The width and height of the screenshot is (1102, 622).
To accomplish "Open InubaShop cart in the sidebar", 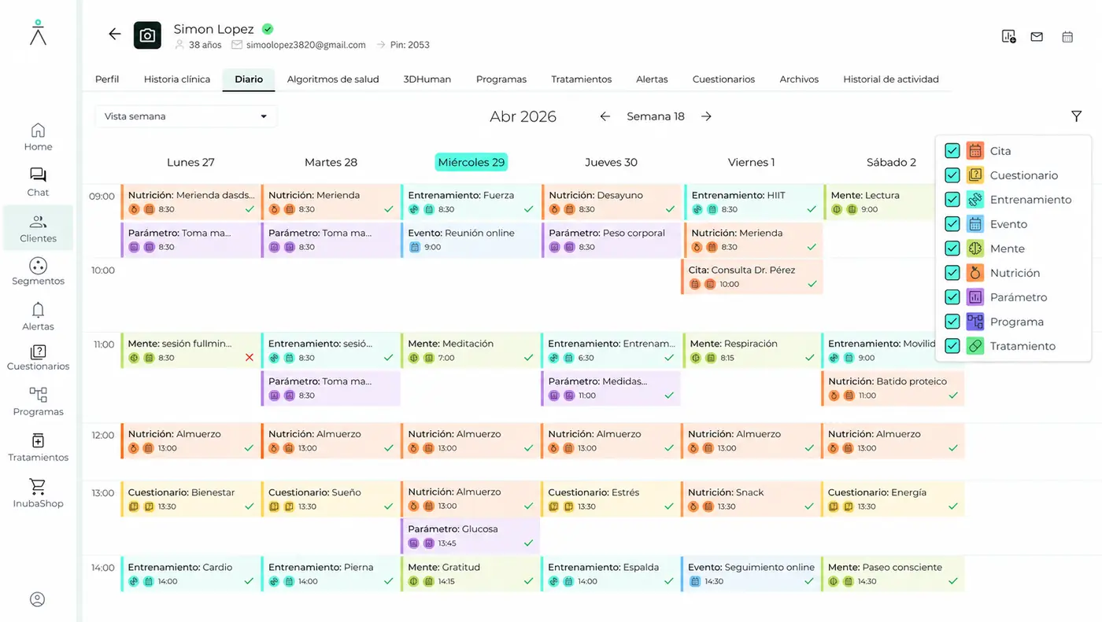I will (38, 494).
